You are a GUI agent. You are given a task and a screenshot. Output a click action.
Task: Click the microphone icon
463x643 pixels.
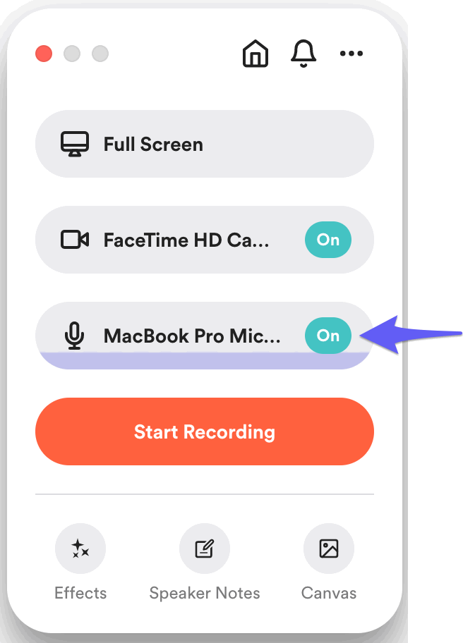tap(74, 336)
